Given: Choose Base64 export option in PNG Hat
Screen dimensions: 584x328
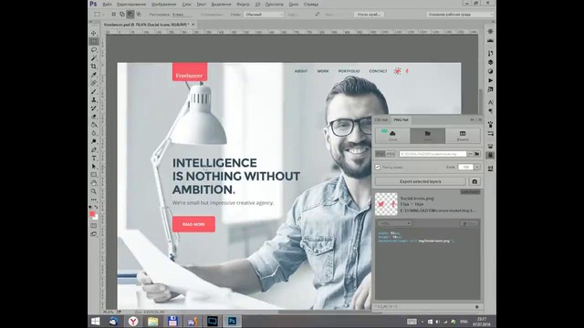Looking at the screenshot, I should coord(463,136).
